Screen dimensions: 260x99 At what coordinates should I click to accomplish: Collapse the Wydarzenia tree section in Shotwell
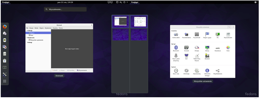click(26, 38)
